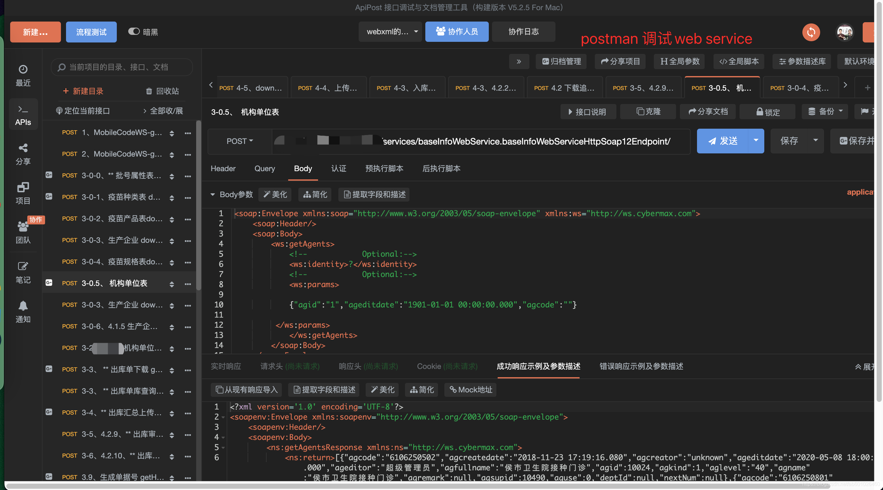Click the sidebar search input field

tap(122, 67)
